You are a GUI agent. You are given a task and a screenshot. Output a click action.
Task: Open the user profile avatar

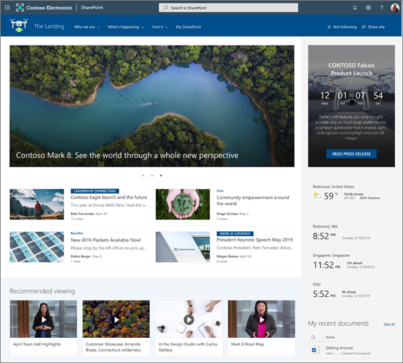click(x=395, y=7)
